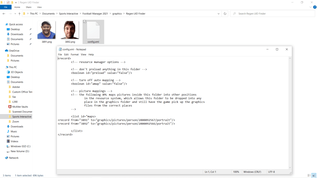This screenshot has width=317, height=178.
Task: Open File Explorer Help question mark icon
Action: [x=314, y=7]
